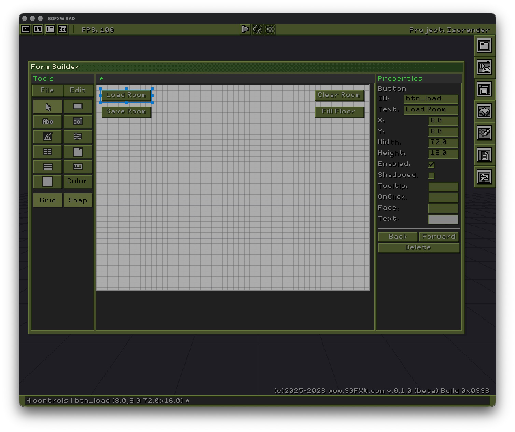515x432 pixels.
Task: Select the pointer arrow tool
Action: pyautogui.click(x=48, y=107)
